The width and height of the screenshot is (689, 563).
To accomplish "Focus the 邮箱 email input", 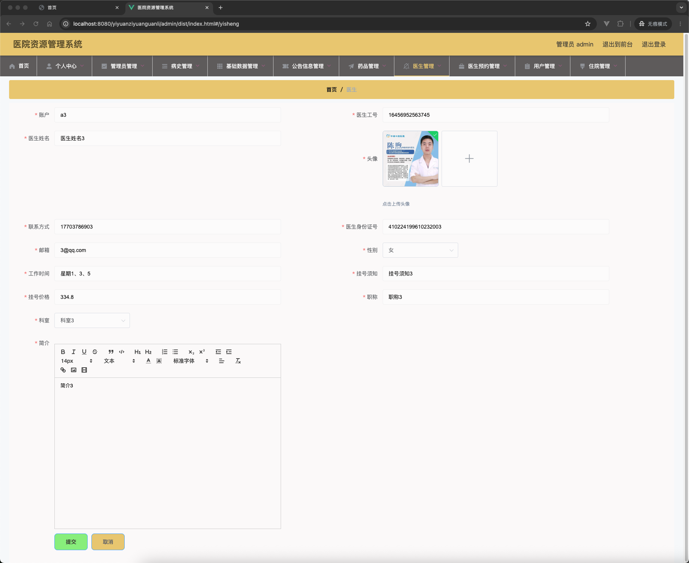I will pyautogui.click(x=168, y=250).
